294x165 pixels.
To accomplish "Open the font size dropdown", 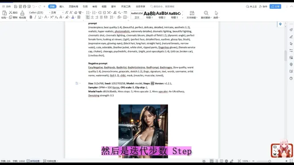I will [x=57, y=12].
